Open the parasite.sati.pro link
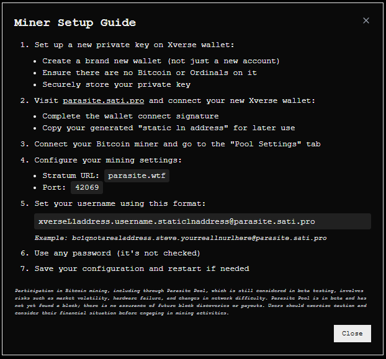Image resolution: width=386 pixels, height=359 pixels. click(x=104, y=101)
